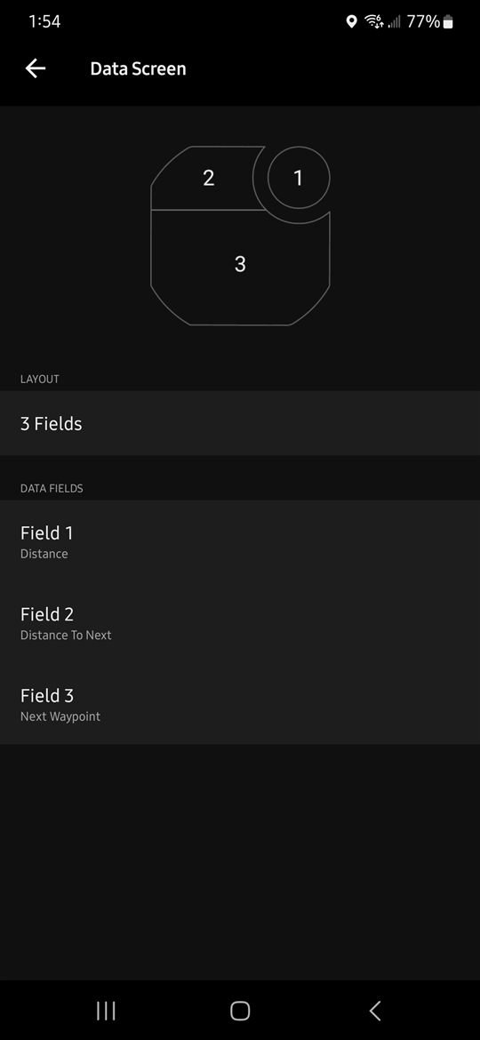Select field region 3 in watch preview
The height and width of the screenshot is (1040, 480).
[x=240, y=264]
